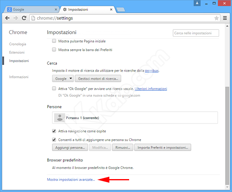232x192 pixels.
Task: Uncheck Consenti a tutti di aggiungere una persona
Action: pyautogui.click(x=54, y=140)
